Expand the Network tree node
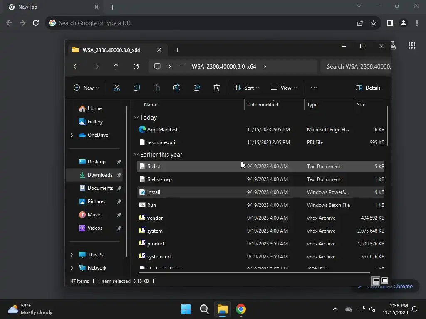Screen dimensions: 426x319 click(x=72, y=268)
